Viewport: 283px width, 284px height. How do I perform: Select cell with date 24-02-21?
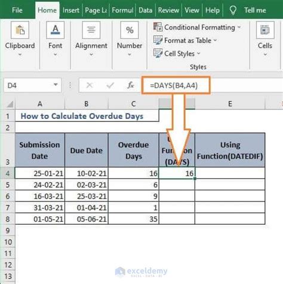click(40, 185)
